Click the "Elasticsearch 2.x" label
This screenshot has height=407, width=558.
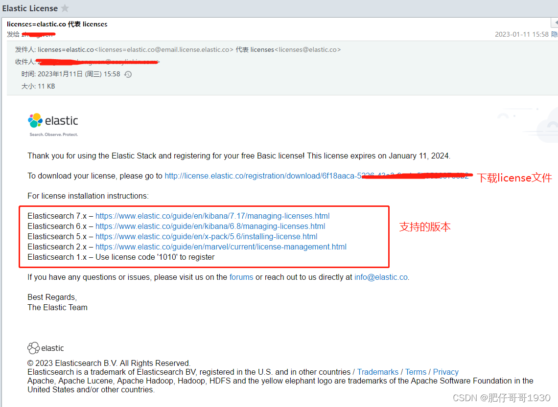coord(57,247)
